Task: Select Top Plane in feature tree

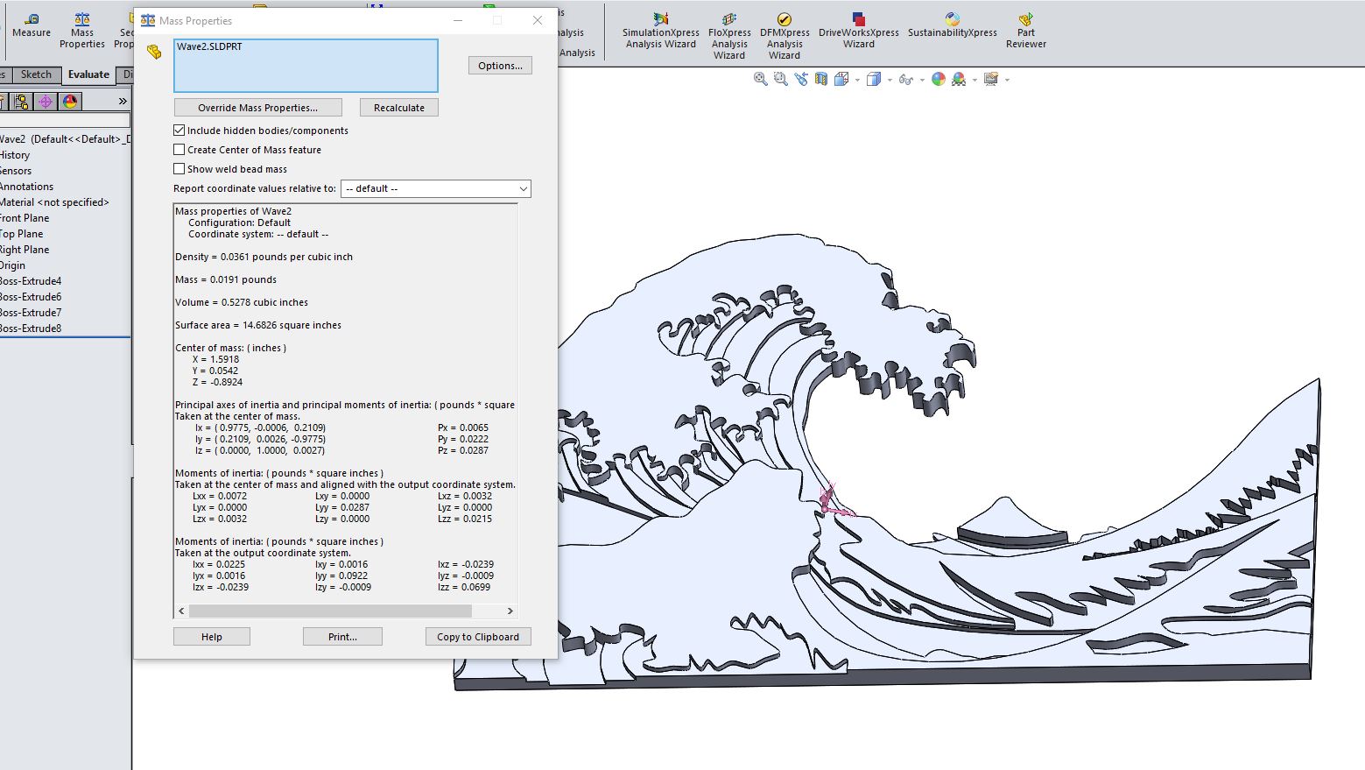Action: tap(21, 233)
